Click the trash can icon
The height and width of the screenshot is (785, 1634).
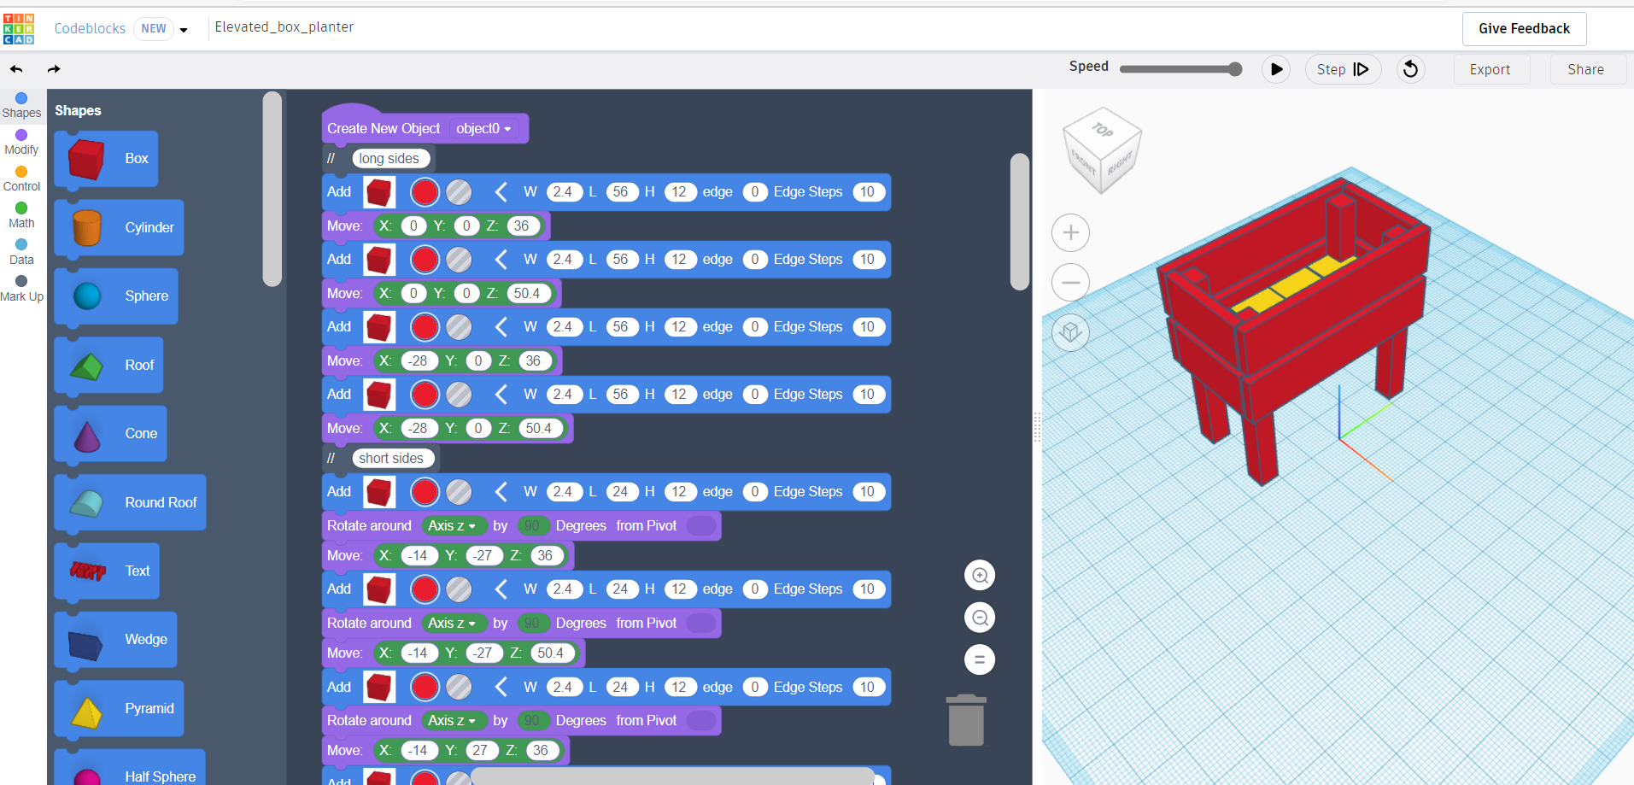coord(965,720)
